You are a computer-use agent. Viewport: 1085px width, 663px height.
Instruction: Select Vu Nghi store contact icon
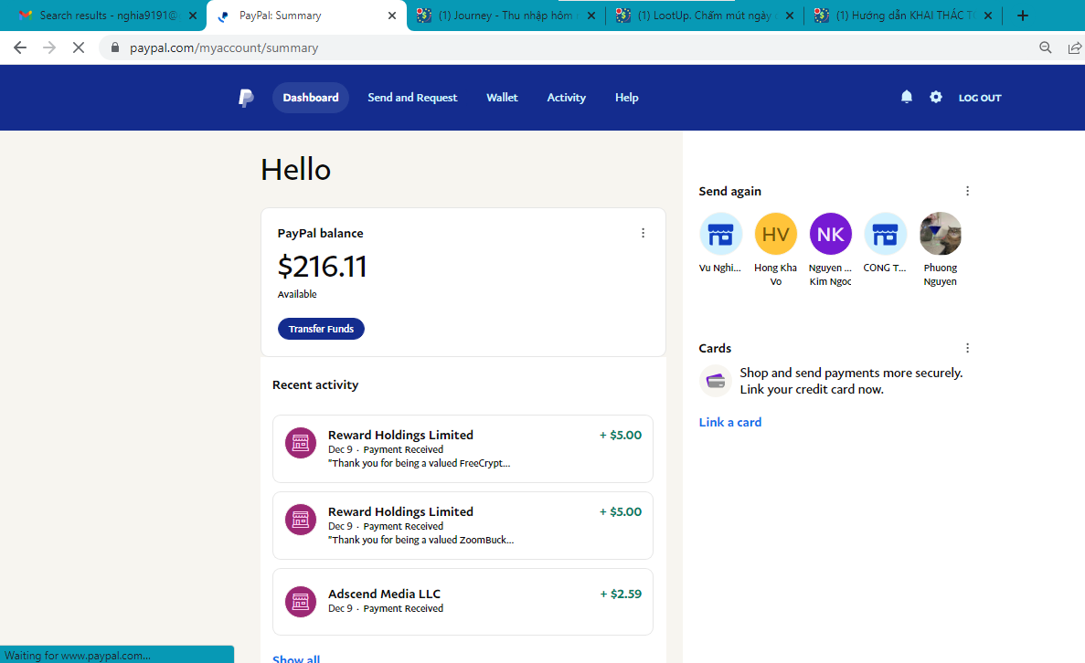pyautogui.click(x=720, y=234)
